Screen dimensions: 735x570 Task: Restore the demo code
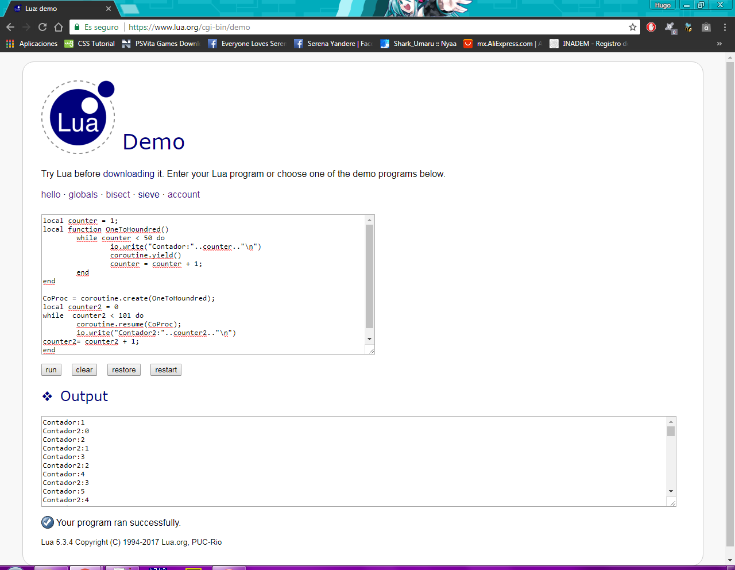pos(123,369)
